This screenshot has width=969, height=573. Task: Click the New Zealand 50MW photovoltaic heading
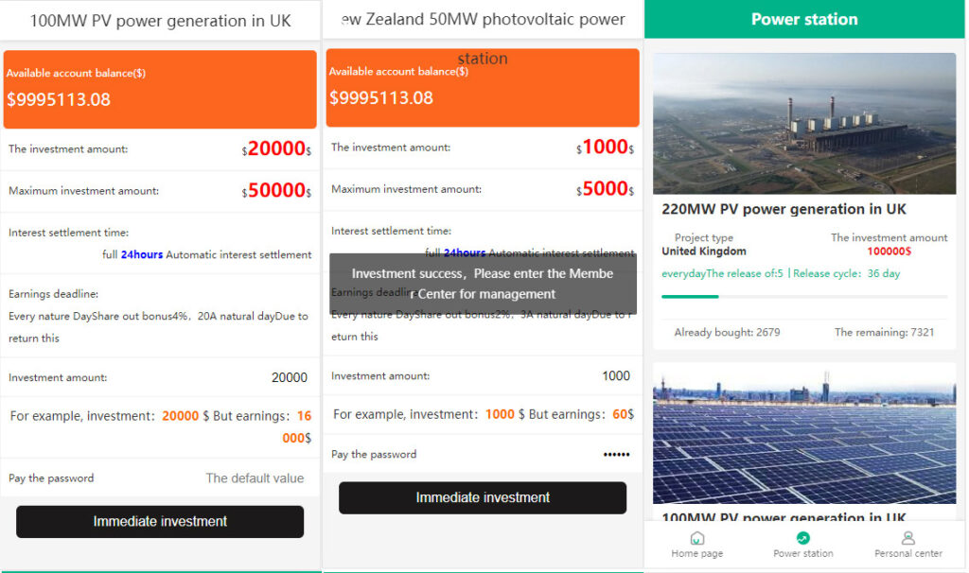coord(483,20)
